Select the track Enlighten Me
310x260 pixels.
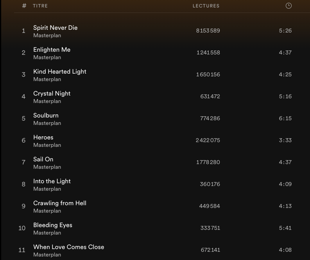(52, 50)
